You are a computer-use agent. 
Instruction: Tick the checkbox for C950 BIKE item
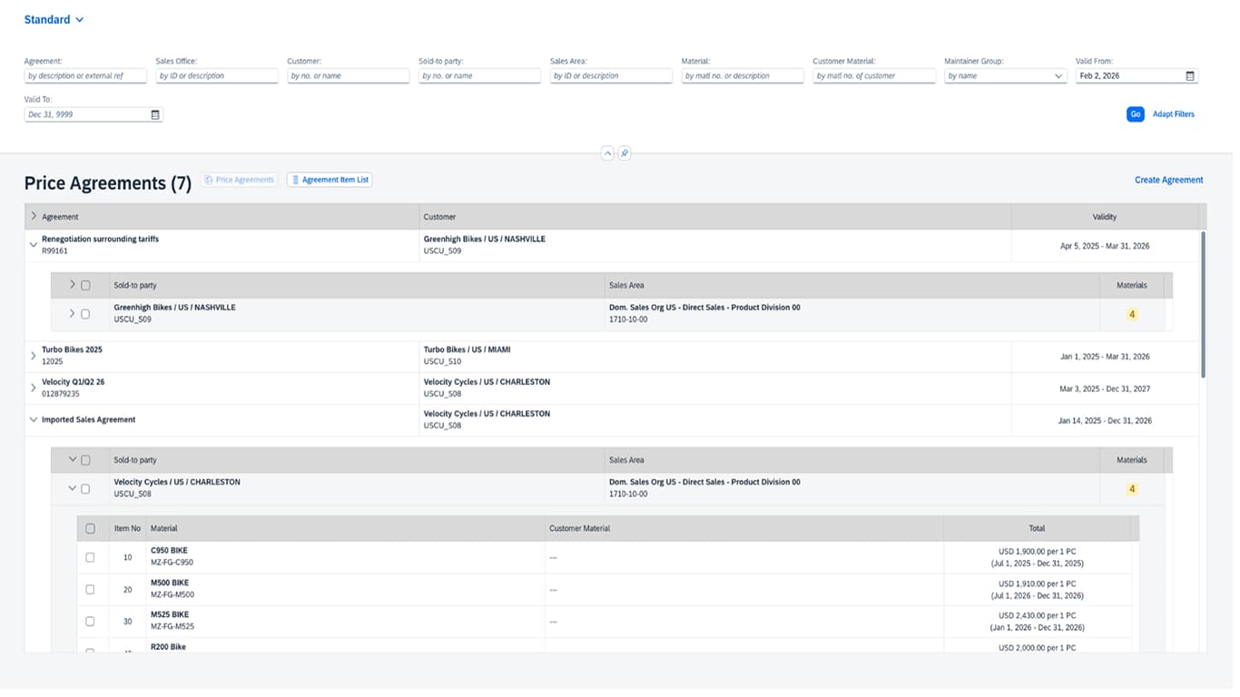[90, 557]
